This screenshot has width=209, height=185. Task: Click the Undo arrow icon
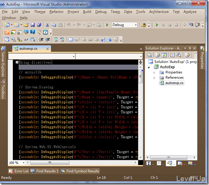point(69,25)
